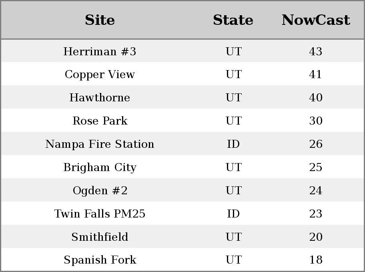Select NowCast value 30 for Rose Park

point(316,121)
